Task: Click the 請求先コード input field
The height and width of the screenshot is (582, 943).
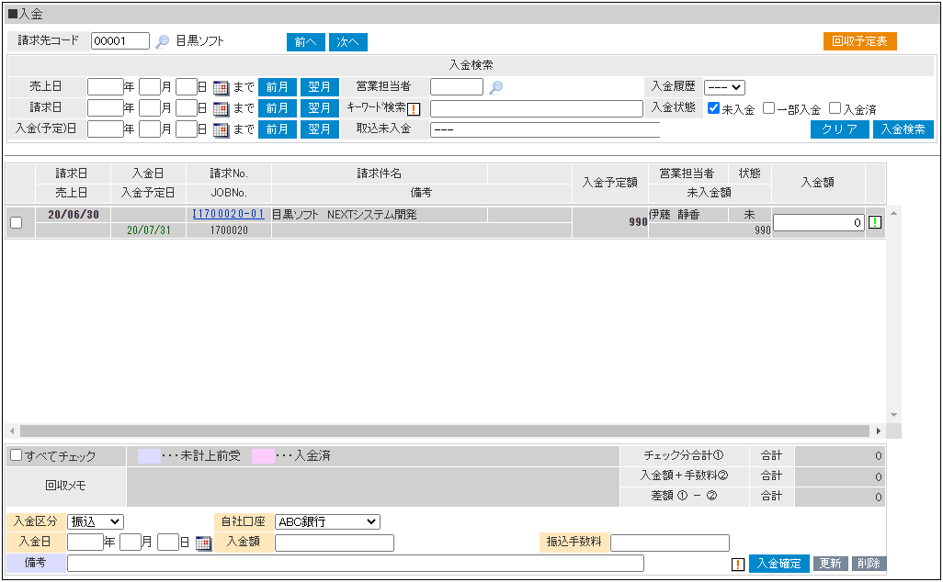Action: [120, 40]
